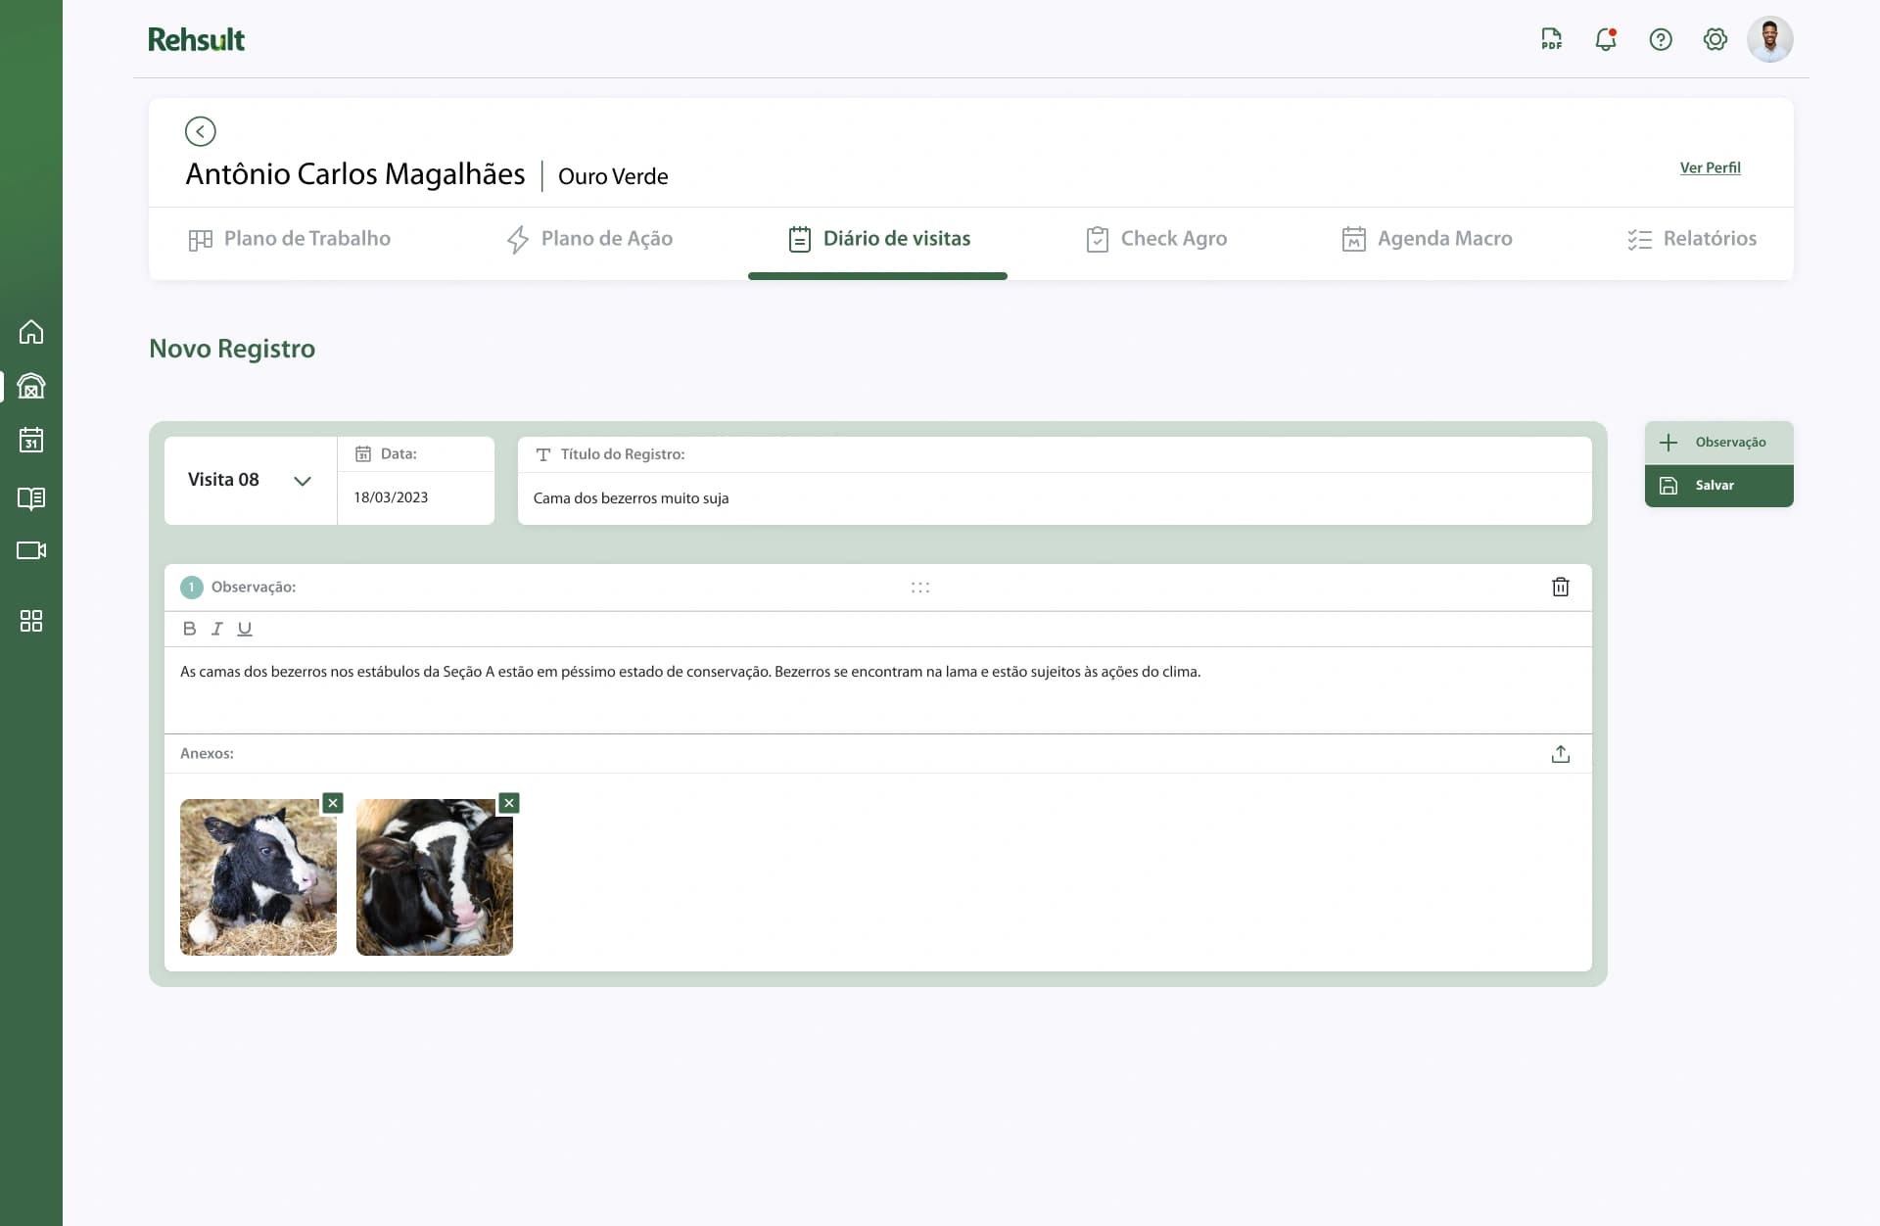Click the Ver Perfil link

1710,167
